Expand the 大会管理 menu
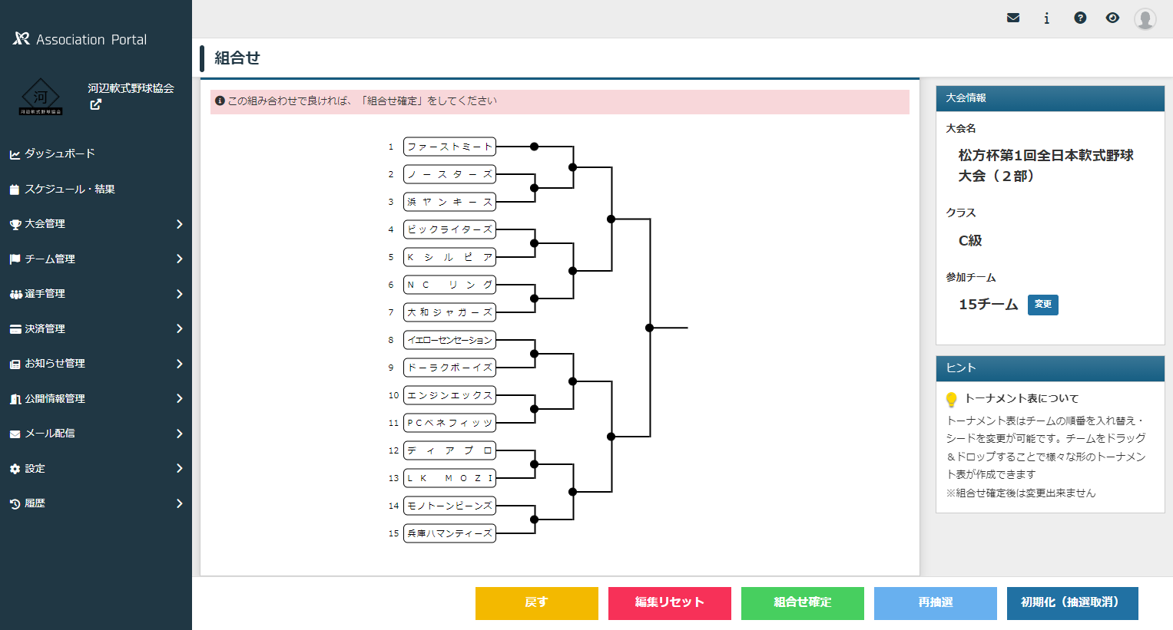Screen dimensions: 1173x630 coord(95,224)
